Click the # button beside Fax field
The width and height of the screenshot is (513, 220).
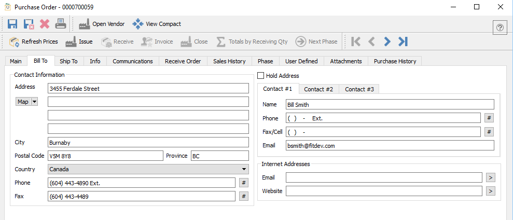coord(243,196)
